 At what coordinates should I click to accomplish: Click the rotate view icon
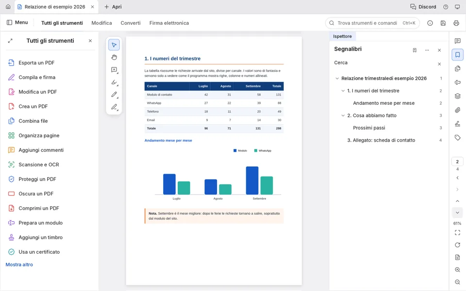457,245
